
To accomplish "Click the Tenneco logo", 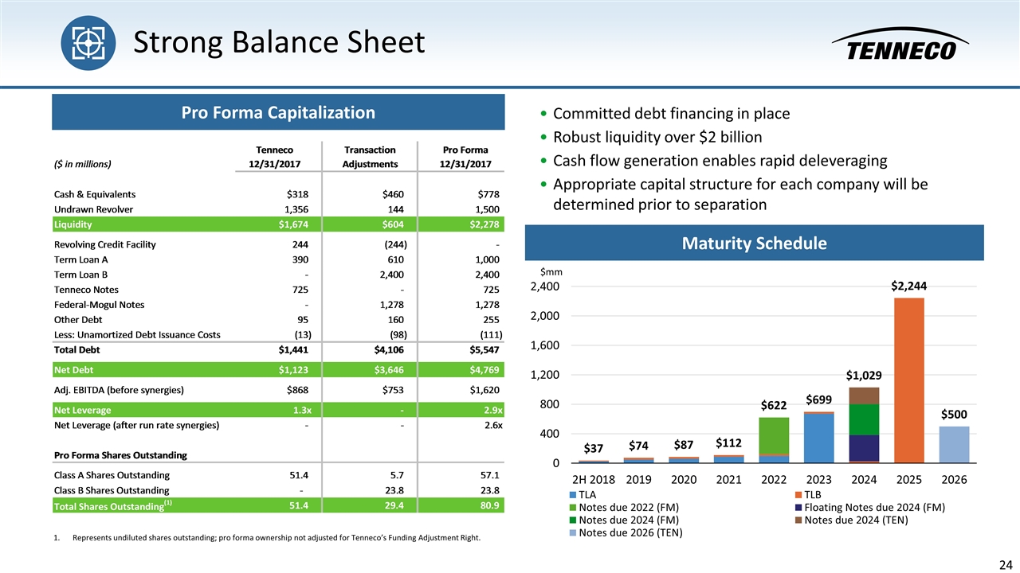I will tap(900, 45).
